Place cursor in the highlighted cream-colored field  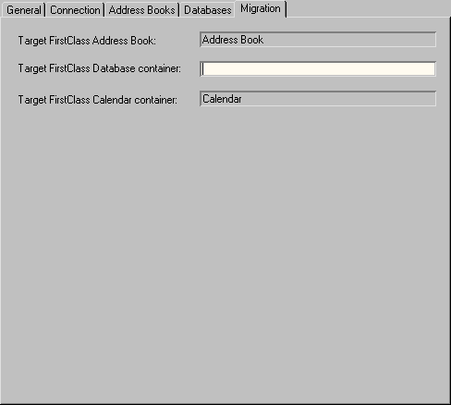tap(318, 68)
